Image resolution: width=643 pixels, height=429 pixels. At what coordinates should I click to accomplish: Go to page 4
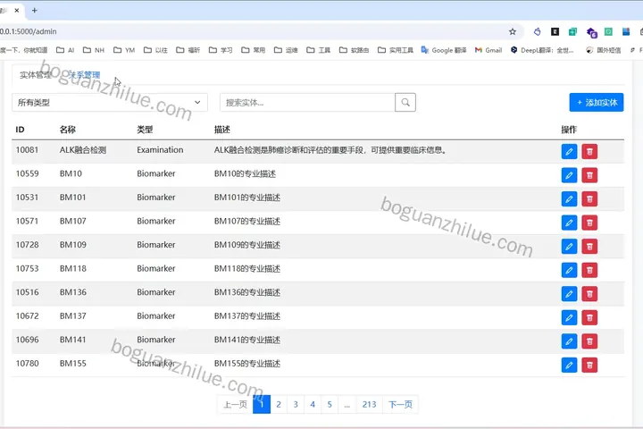[313, 404]
